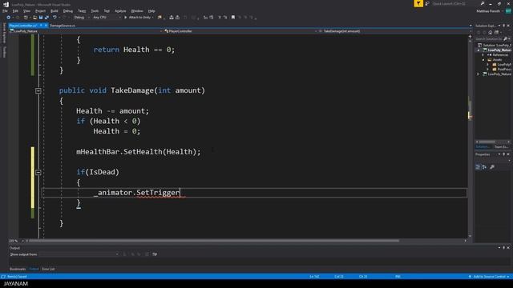Image resolution: width=513 pixels, height=288 pixels.
Task: Collapse the TakeDamage method outlining box
Action: point(38,90)
